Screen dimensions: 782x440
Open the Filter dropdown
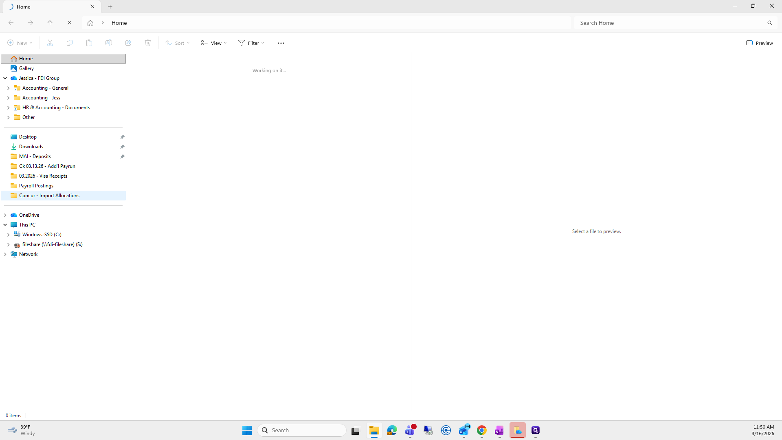251,43
